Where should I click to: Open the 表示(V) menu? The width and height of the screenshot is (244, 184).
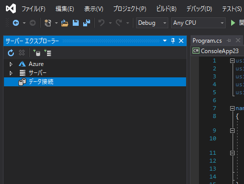[94, 9]
